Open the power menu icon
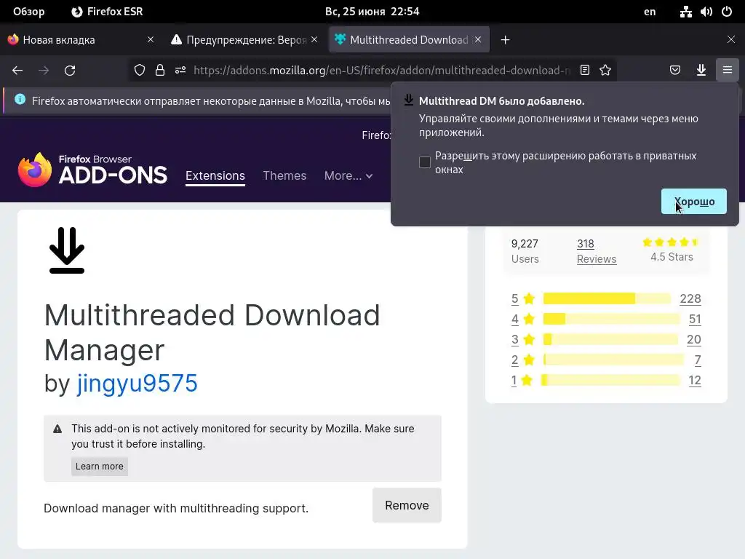This screenshot has height=559, width=745. 727,12
